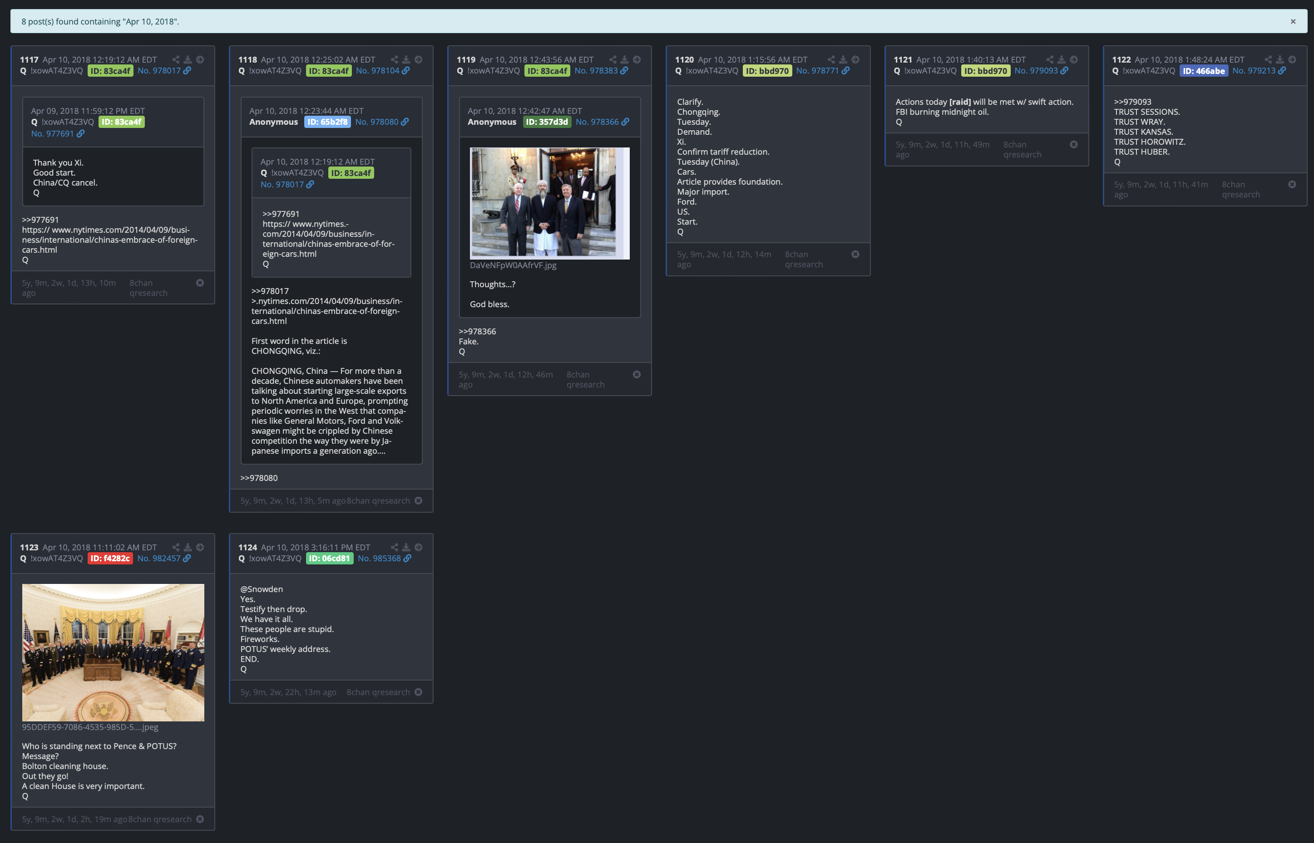Share post 1124
1314x843 pixels.
tap(395, 547)
